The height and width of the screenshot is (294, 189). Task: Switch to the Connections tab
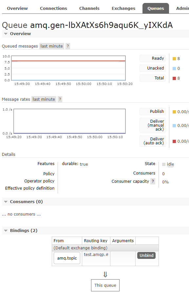[x=53, y=9]
